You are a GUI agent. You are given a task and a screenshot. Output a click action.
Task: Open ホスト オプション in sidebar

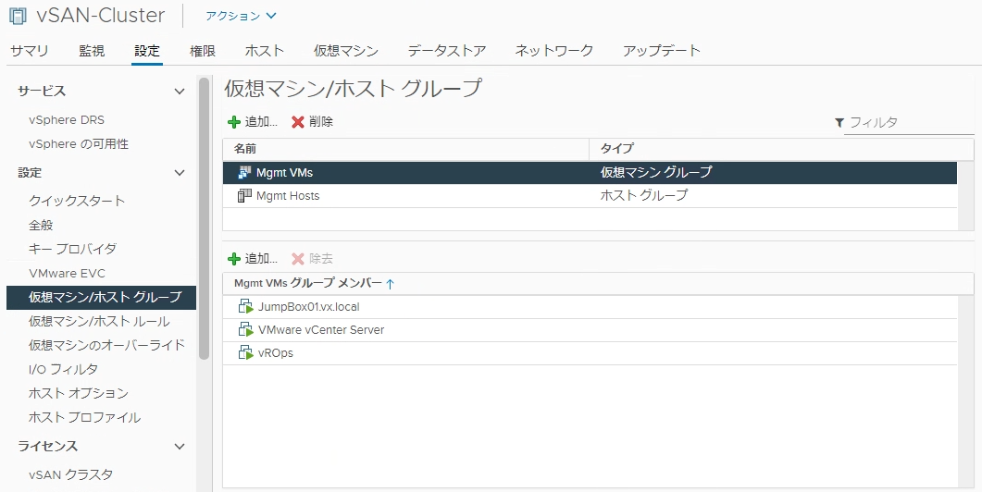click(x=79, y=393)
